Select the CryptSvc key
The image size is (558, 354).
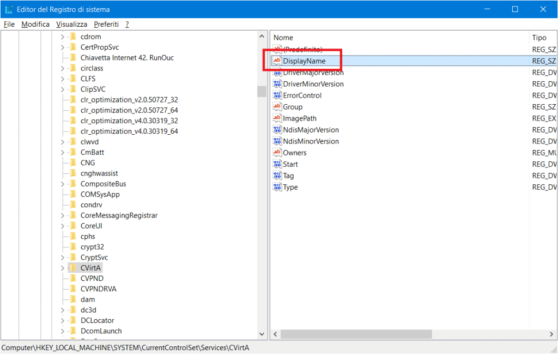pyautogui.click(x=94, y=257)
